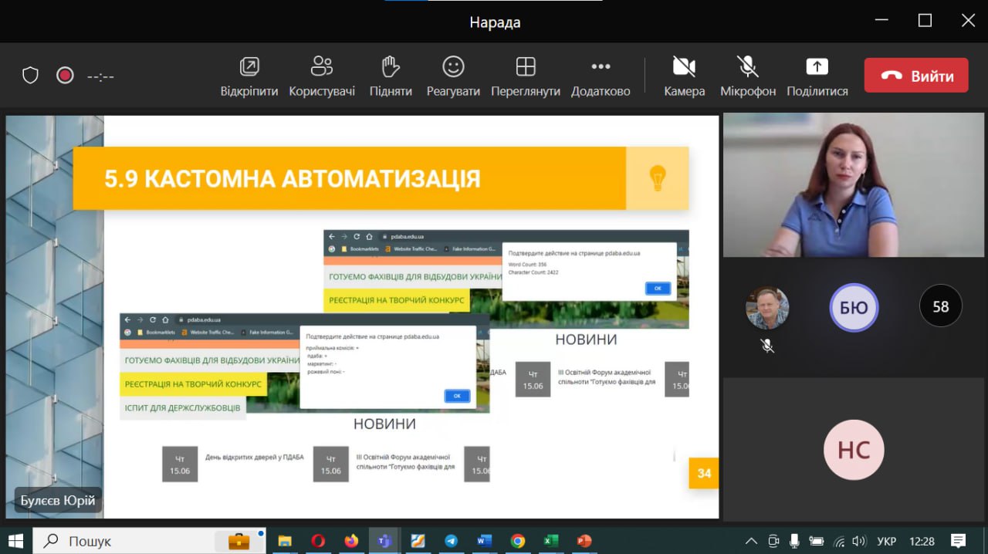Toggle the red recording indicator
988x554 pixels.
(x=65, y=76)
